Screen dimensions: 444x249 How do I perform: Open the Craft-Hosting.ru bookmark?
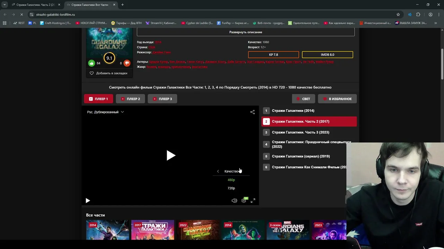tap(55, 23)
